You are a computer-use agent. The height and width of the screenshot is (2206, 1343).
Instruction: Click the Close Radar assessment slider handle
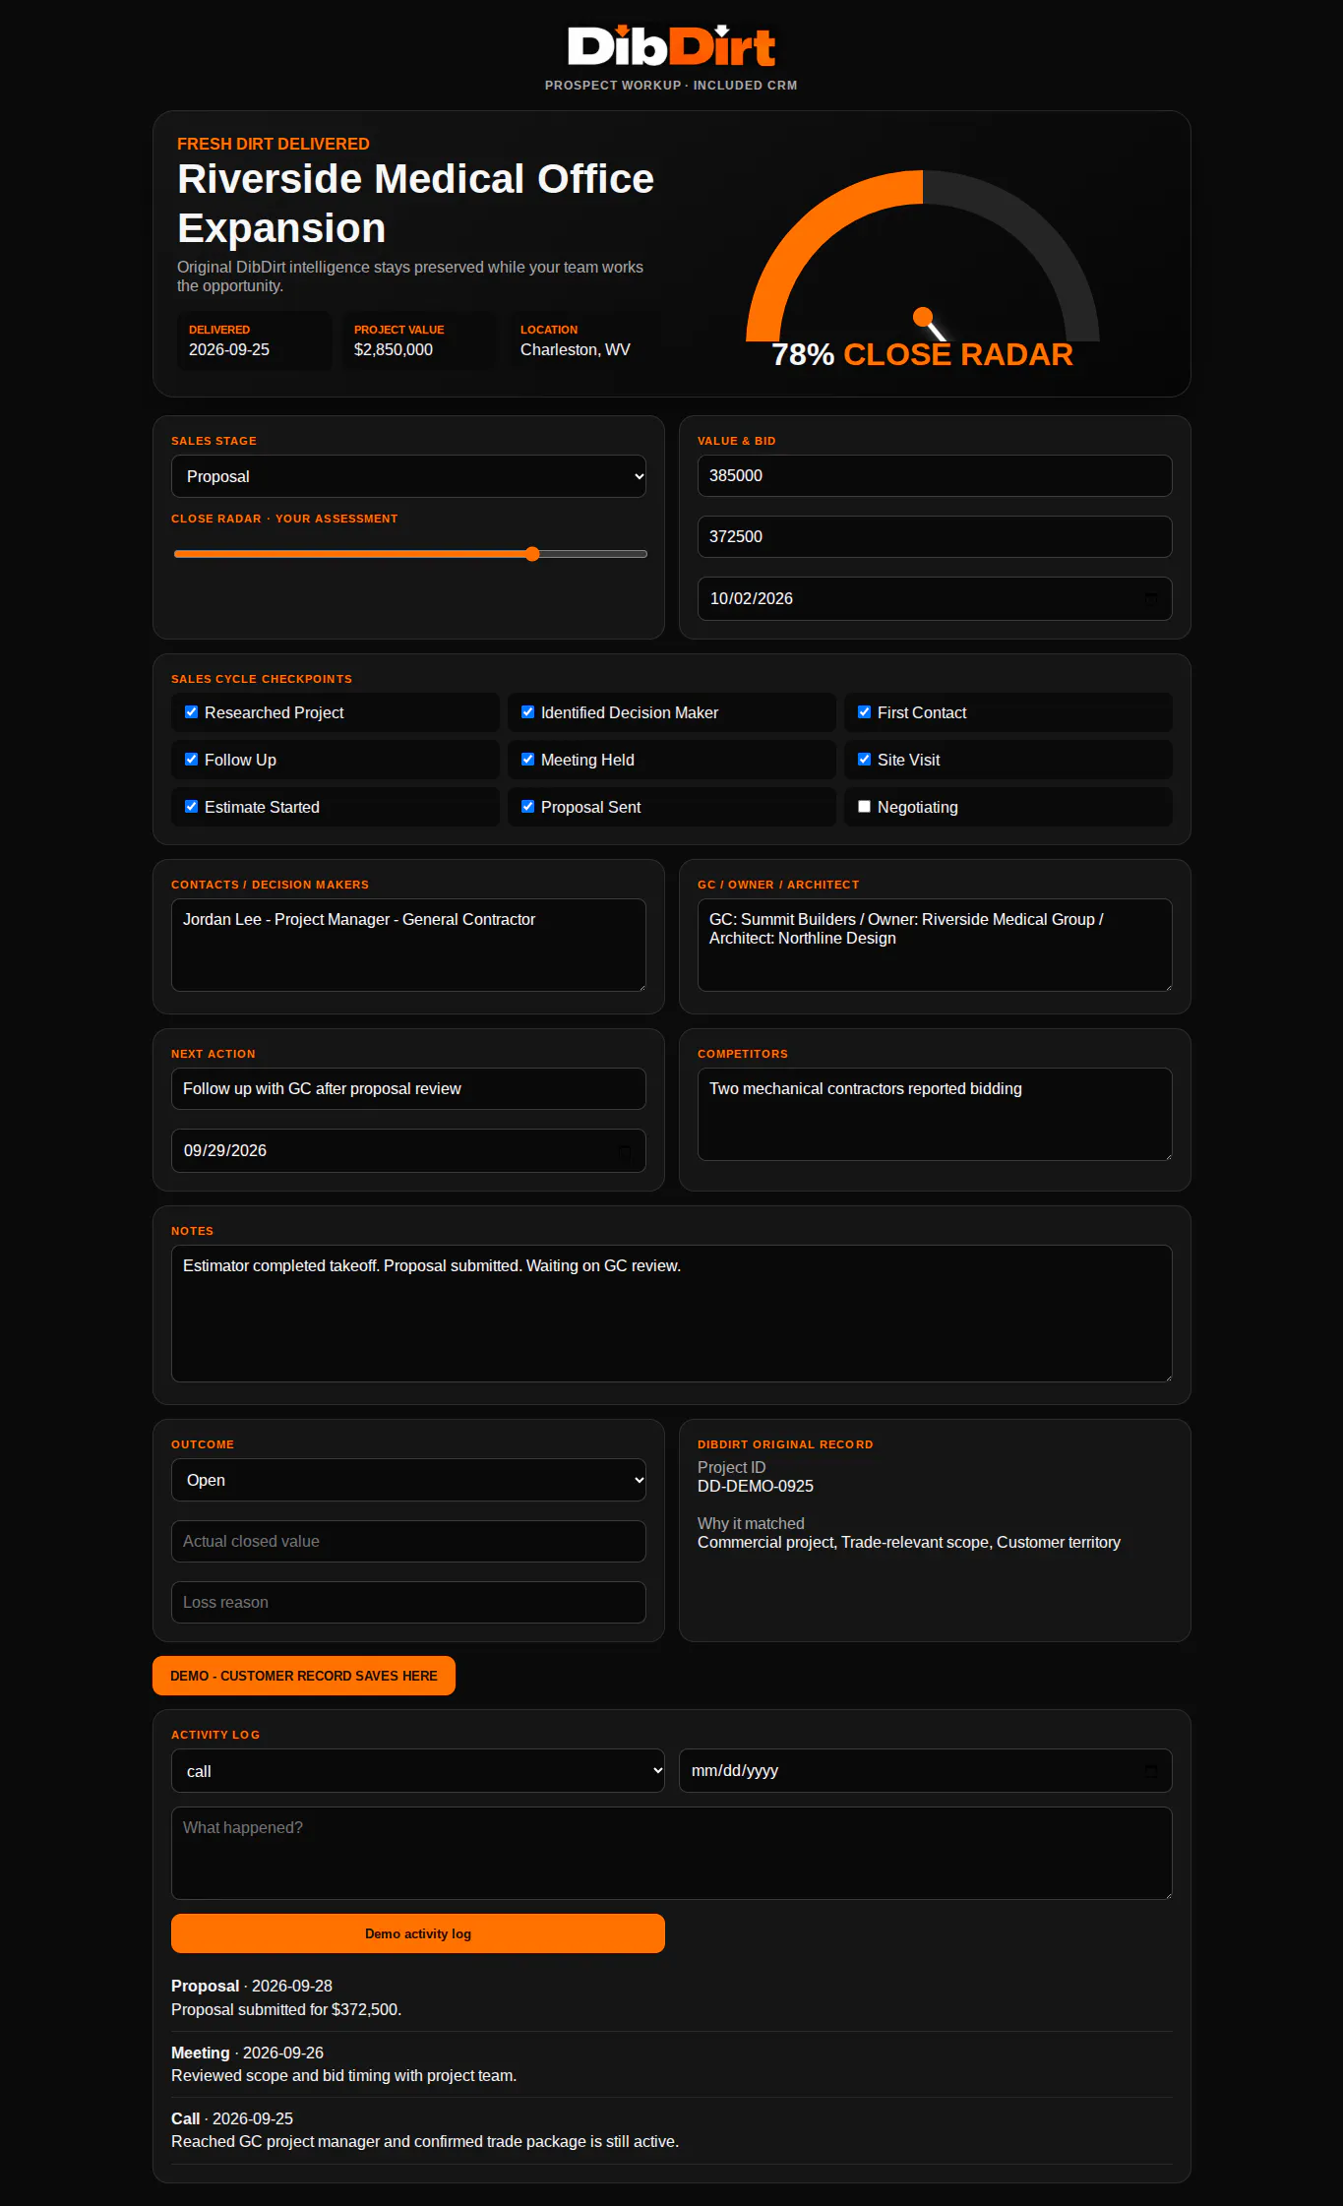[x=532, y=554]
